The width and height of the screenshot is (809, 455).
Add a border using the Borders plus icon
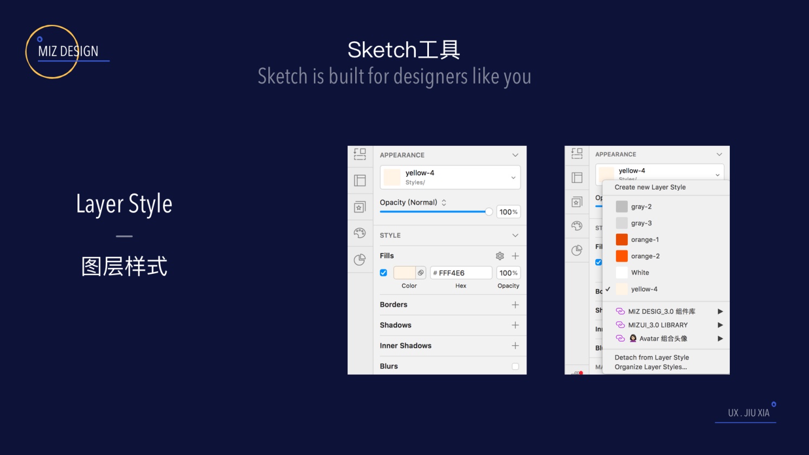pos(515,305)
